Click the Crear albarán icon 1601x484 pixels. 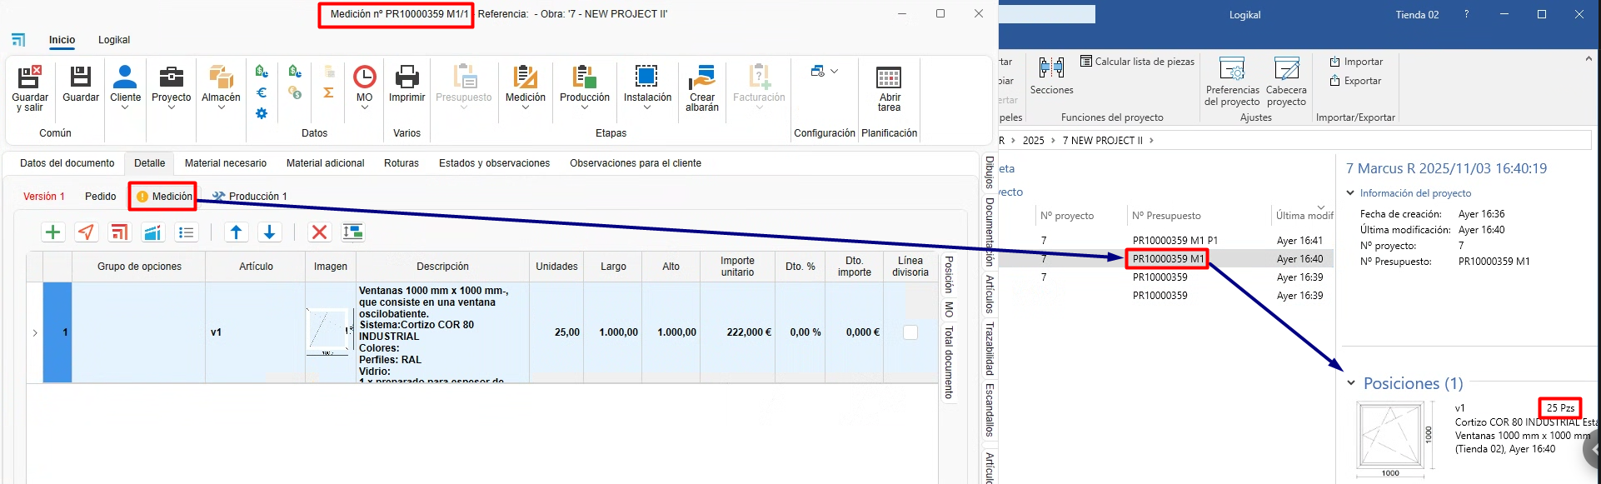[x=701, y=87]
